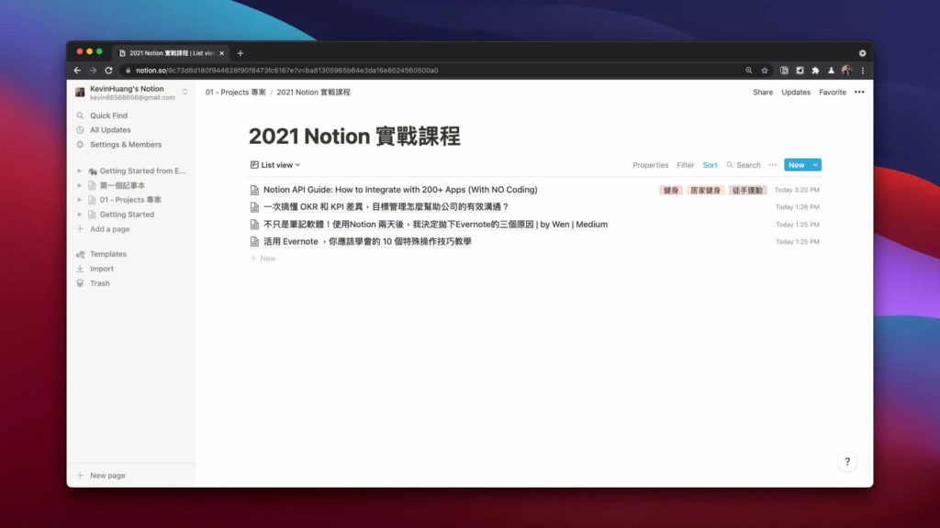940x528 pixels.
Task: Open the 不只是筆記軟體 Medium list item
Action: click(x=435, y=225)
